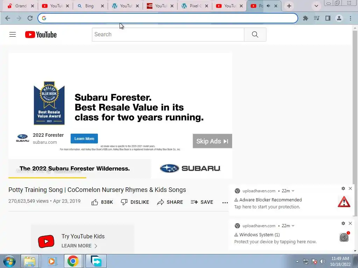This screenshot has height=268, width=358.
Task: Open the Chrome extensions puzzle icon
Action: pos(305,18)
